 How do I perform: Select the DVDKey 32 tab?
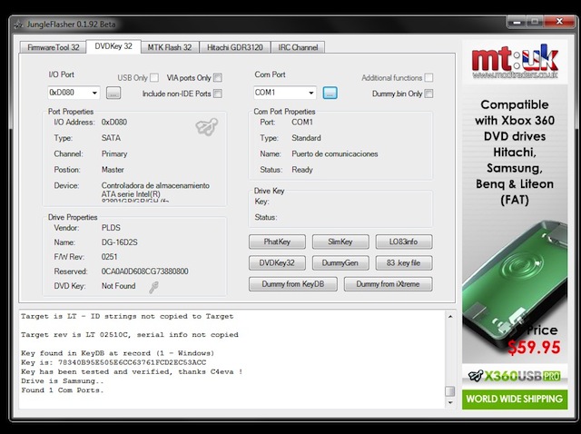113,46
